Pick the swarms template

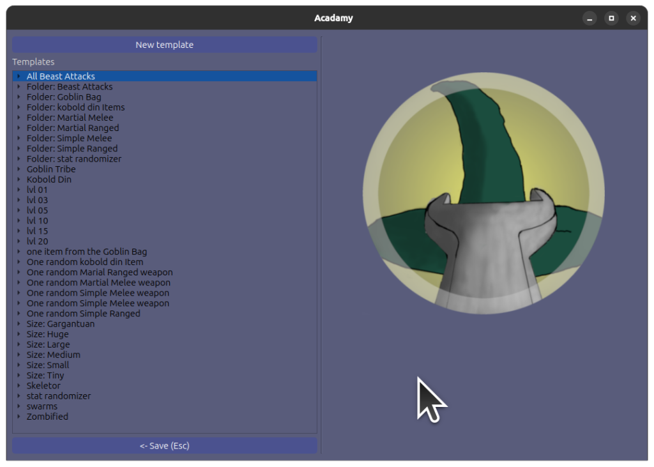tap(42, 406)
